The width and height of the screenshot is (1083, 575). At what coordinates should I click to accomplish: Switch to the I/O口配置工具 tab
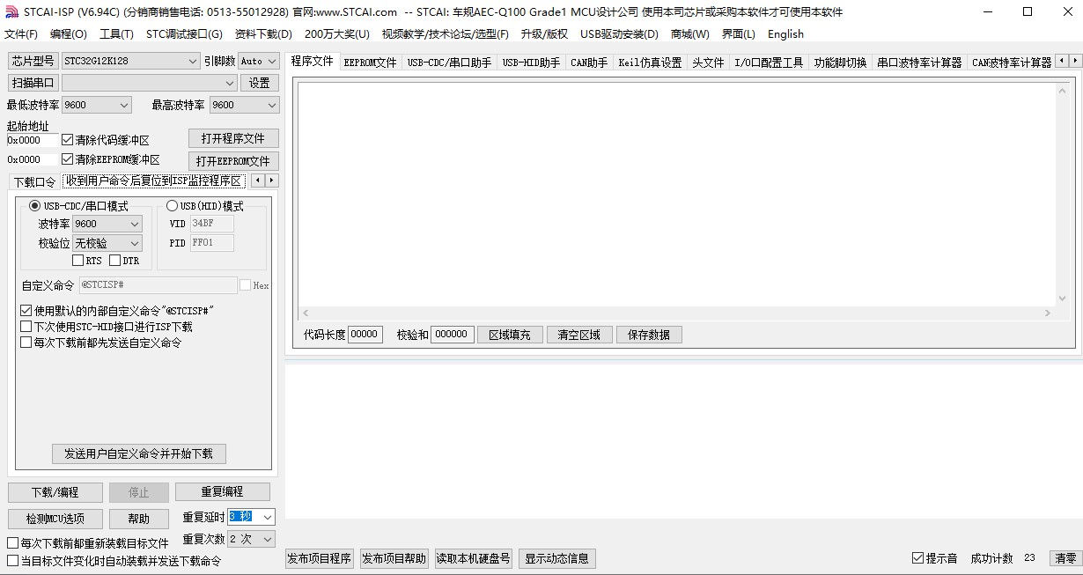tap(769, 63)
